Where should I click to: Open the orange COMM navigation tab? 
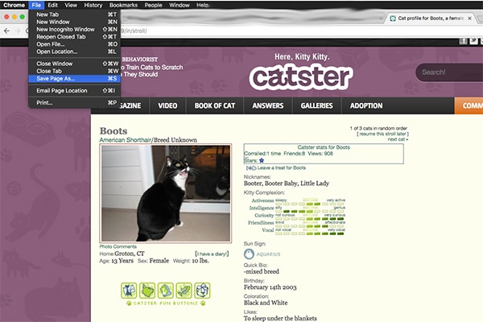pyautogui.click(x=469, y=105)
